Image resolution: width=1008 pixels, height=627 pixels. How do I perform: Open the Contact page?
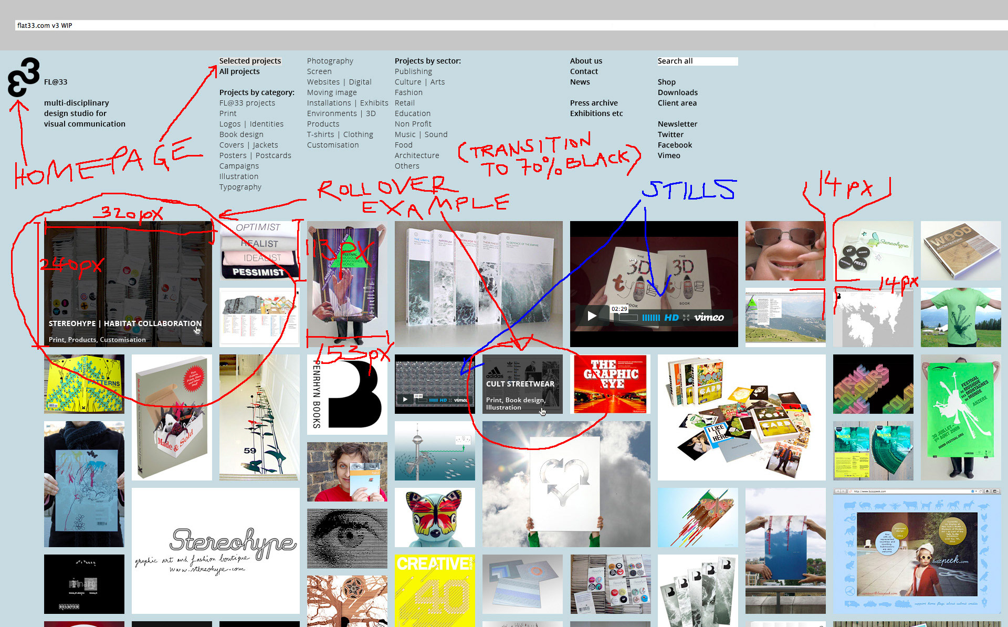(584, 71)
